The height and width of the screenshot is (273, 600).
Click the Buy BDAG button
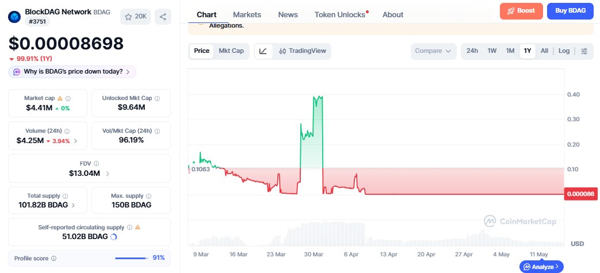click(x=570, y=11)
